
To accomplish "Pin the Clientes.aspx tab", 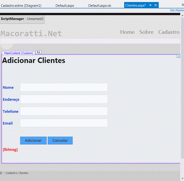I will [x=150, y=5].
